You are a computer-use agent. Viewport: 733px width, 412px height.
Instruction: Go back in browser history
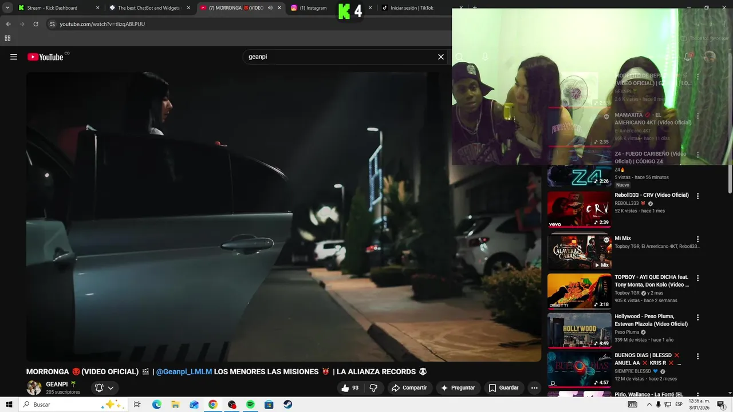coord(8,24)
